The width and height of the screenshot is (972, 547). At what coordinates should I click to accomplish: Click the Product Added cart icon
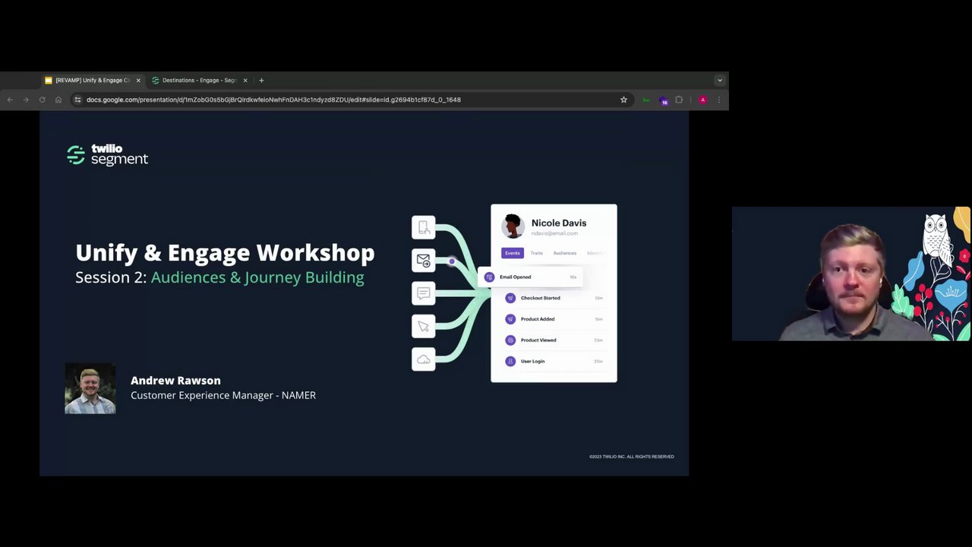click(510, 319)
